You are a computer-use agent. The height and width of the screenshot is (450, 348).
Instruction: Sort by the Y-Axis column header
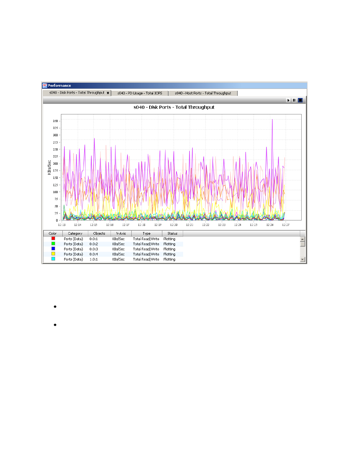tap(121, 234)
